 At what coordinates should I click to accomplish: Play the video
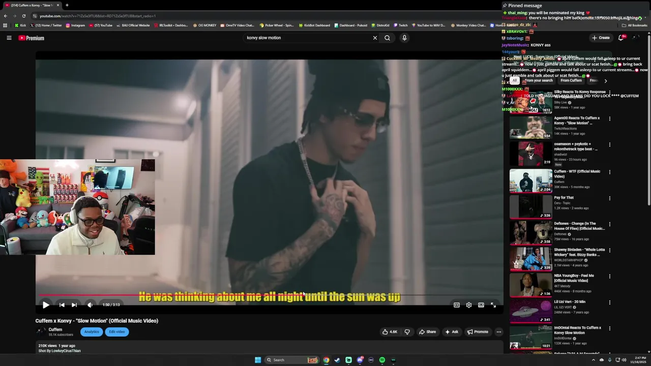46,305
